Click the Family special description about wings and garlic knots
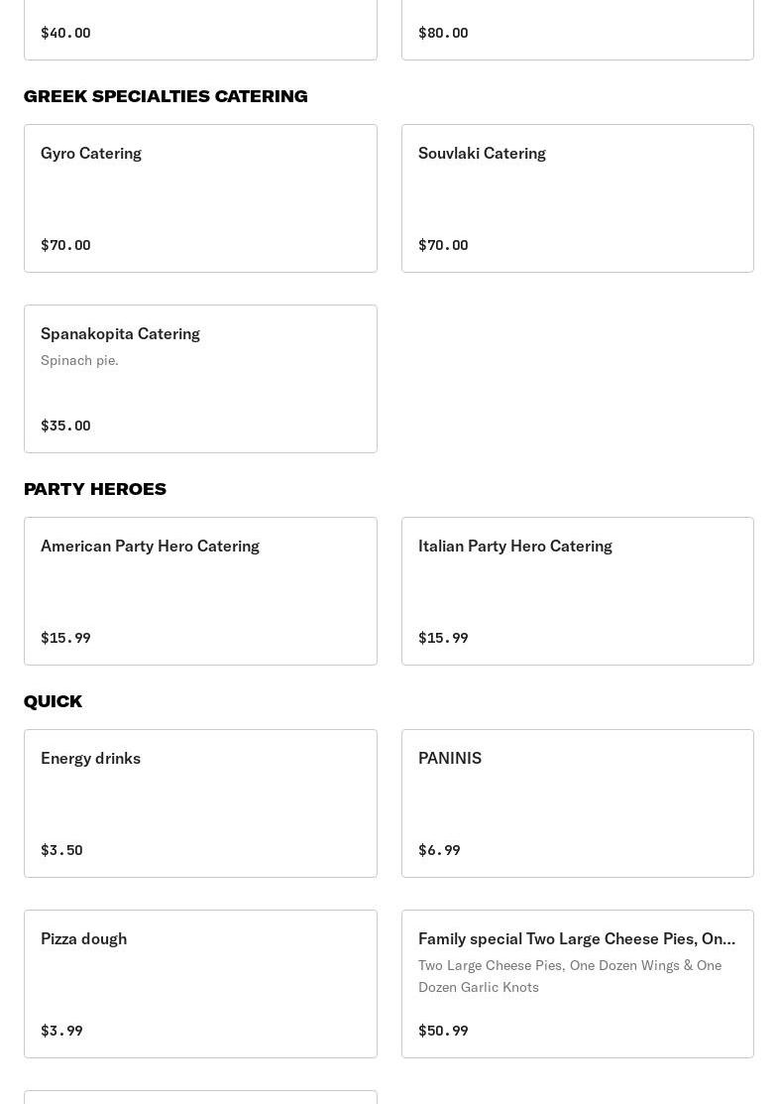Screen dimensions: 778x1104 pyautogui.click(x=570, y=976)
